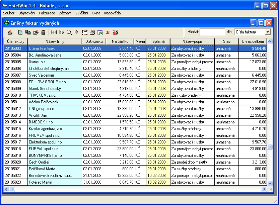The width and height of the screenshot is (279, 205).
Task: Click the 'Název firmy' column header
Action: point(54,41)
